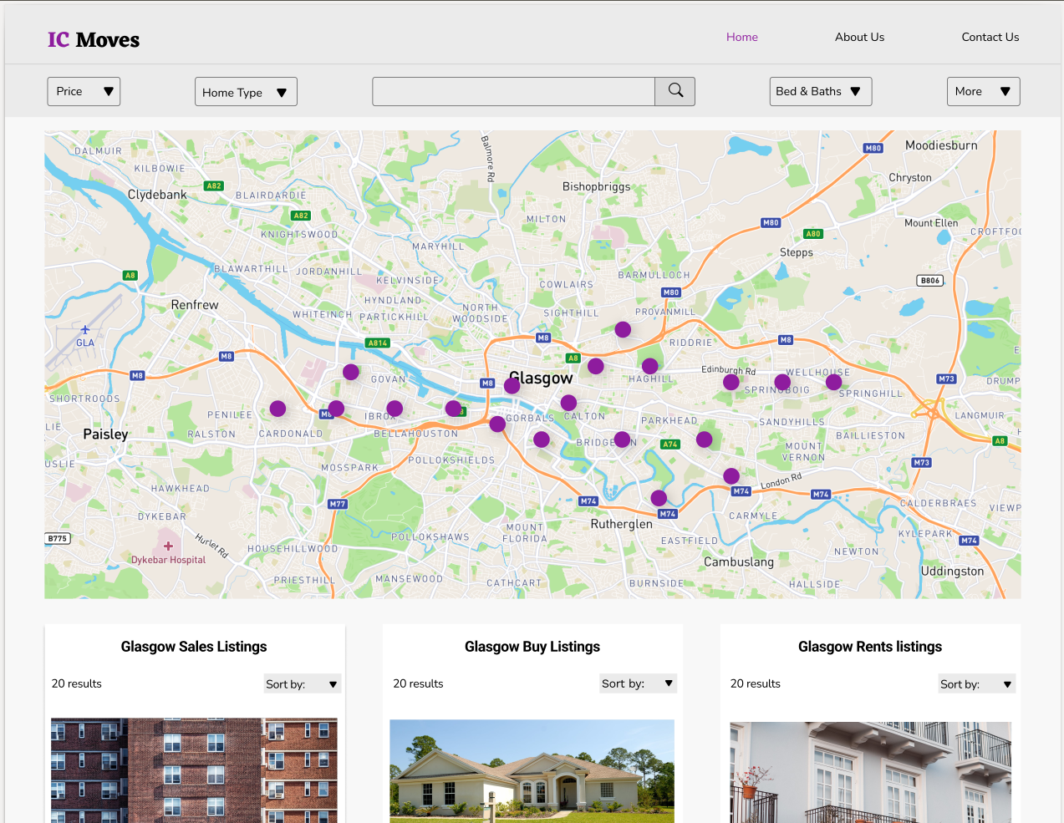Screen dimensions: 1064x823
Task: Select the map marker near Calton
Action: click(x=568, y=403)
